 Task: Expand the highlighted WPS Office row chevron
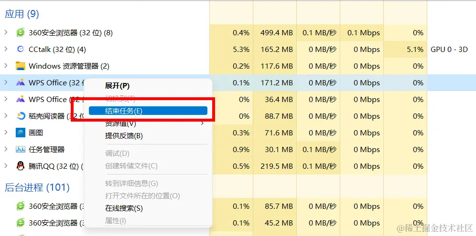[6, 82]
